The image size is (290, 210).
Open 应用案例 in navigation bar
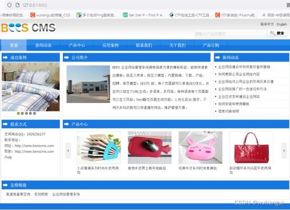[110, 45]
